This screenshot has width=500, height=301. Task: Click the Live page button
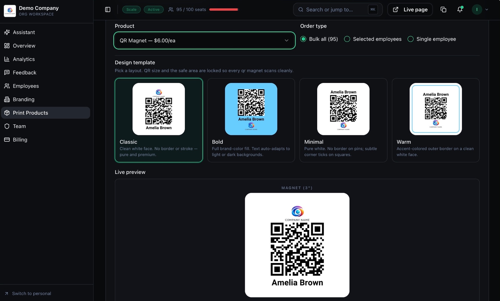tap(410, 10)
